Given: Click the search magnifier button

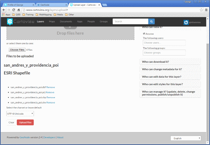Looking at the screenshot, I should pyautogui.click(x=151, y=22).
